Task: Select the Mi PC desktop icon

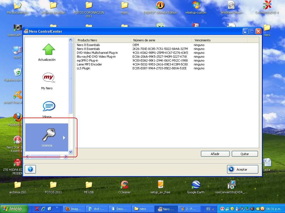Action: pyautogui.click(x=18, y=52)
